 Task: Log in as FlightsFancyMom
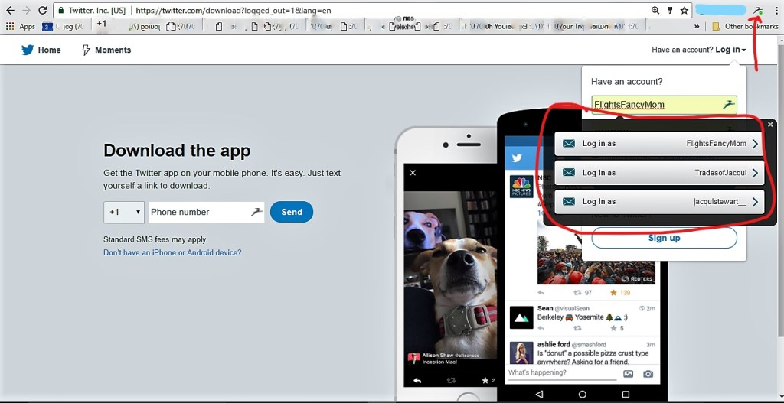(659, 144)
